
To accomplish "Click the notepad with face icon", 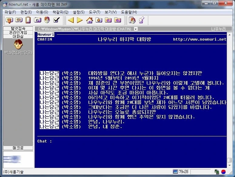I will point(132,20).
